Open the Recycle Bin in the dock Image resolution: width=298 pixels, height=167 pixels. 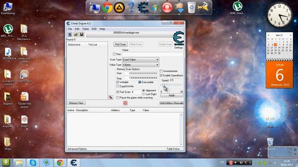pos(191,8)
